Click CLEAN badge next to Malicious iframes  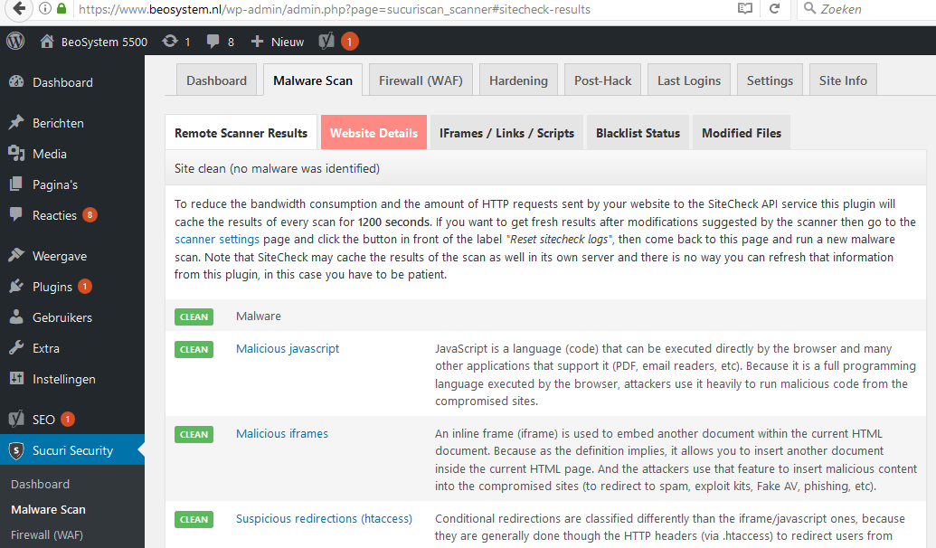click(194, 434)
